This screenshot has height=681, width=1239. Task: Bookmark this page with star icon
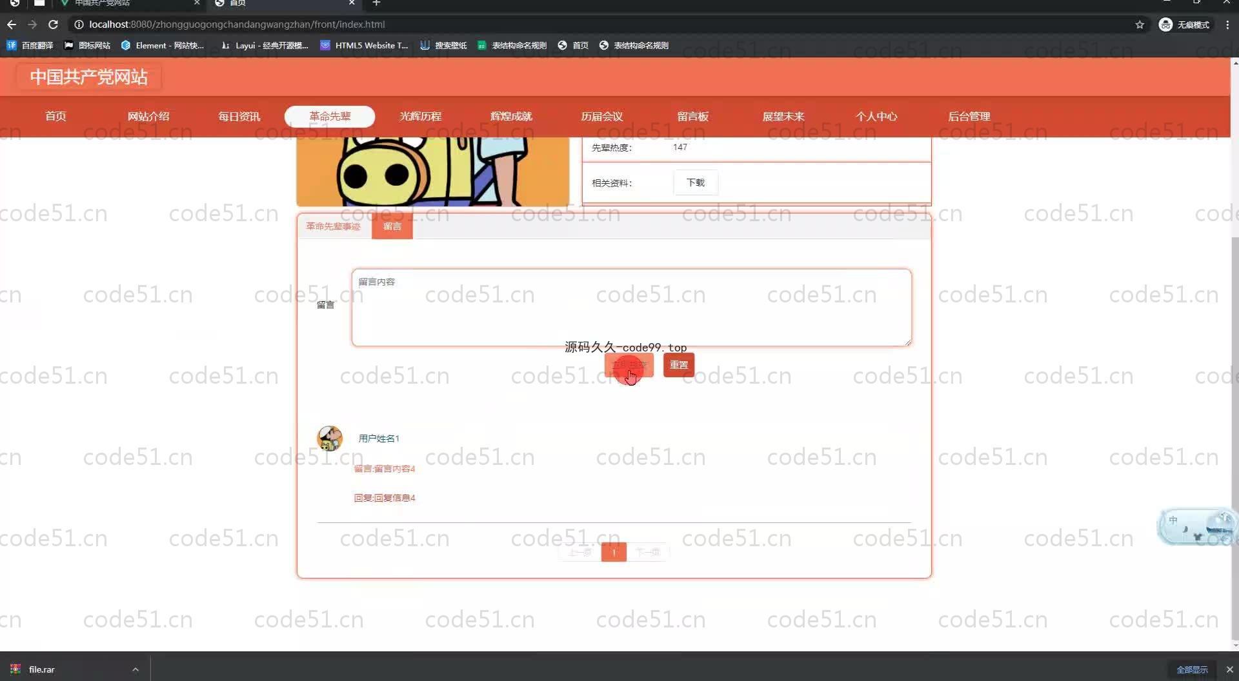click(1140, 25)
